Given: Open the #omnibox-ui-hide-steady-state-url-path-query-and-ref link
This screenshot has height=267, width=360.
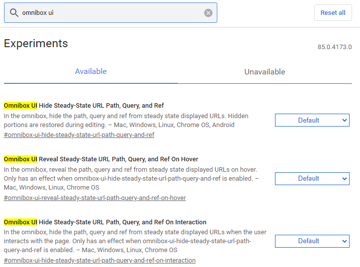Looking at the screenshot, I should pyautogui.click(x=79, y=135).
